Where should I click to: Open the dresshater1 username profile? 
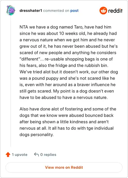click(31, 11)
